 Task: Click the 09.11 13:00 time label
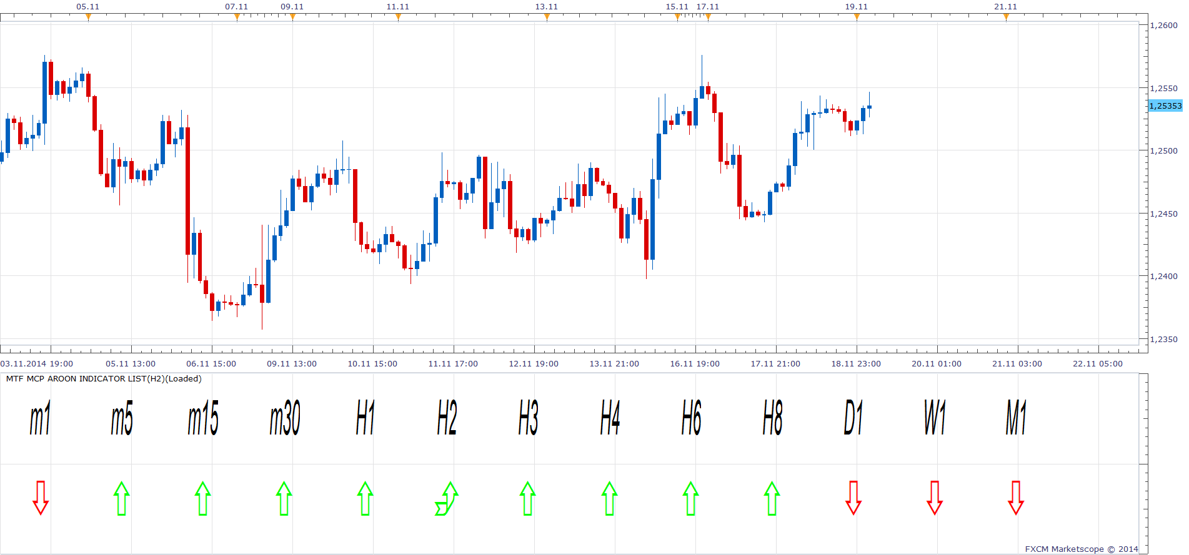coord(292,364)
